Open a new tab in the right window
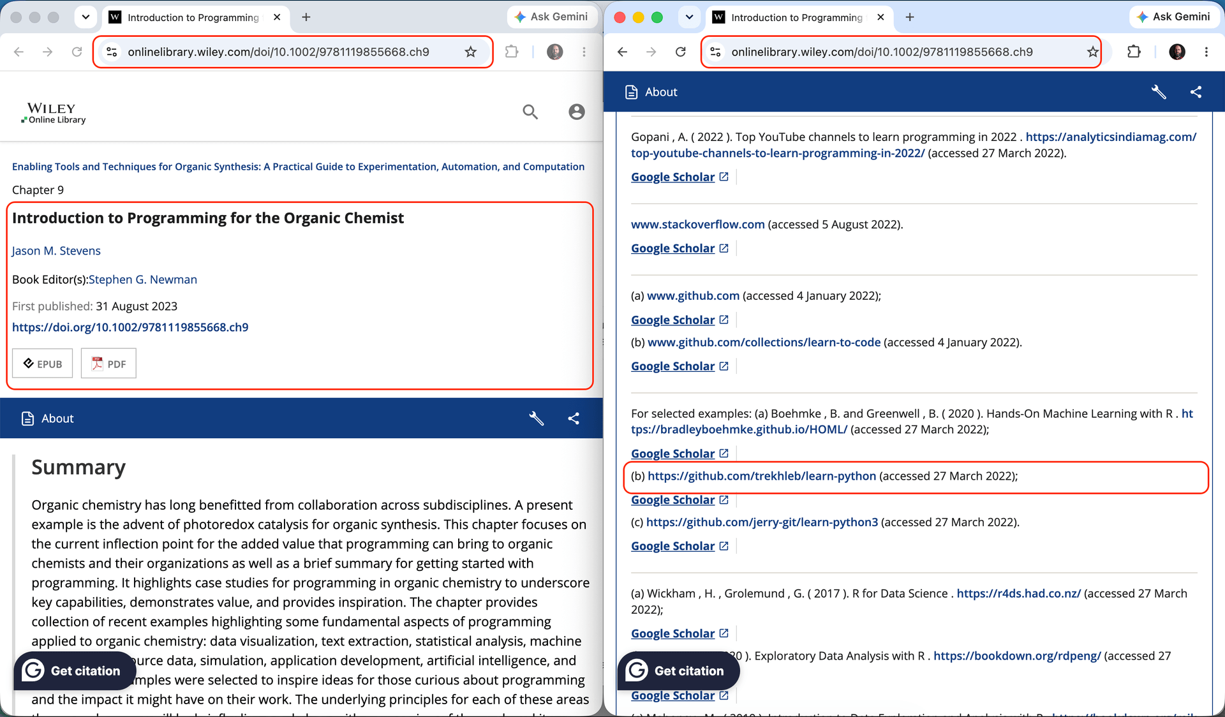The width and height of the screenshot is (1225, 717). (x=910, y=17)
